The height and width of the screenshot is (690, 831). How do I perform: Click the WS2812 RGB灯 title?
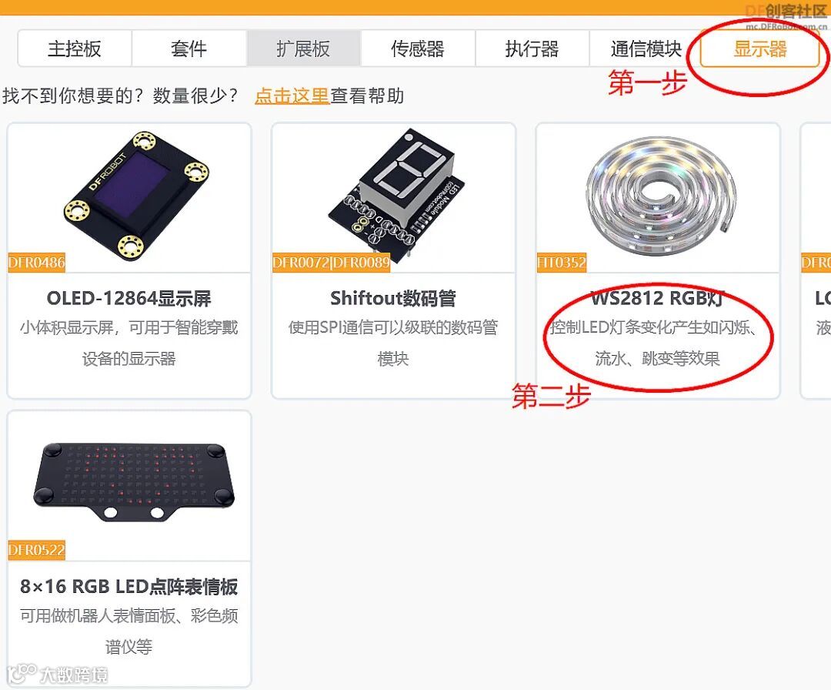(x=657, y=299)
